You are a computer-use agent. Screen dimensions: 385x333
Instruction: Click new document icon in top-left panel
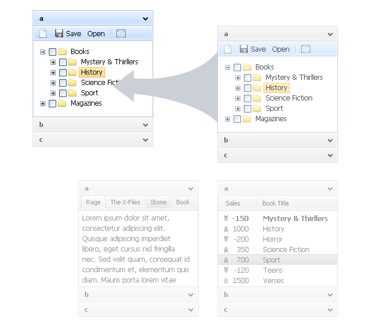click(x=43, y=33)
